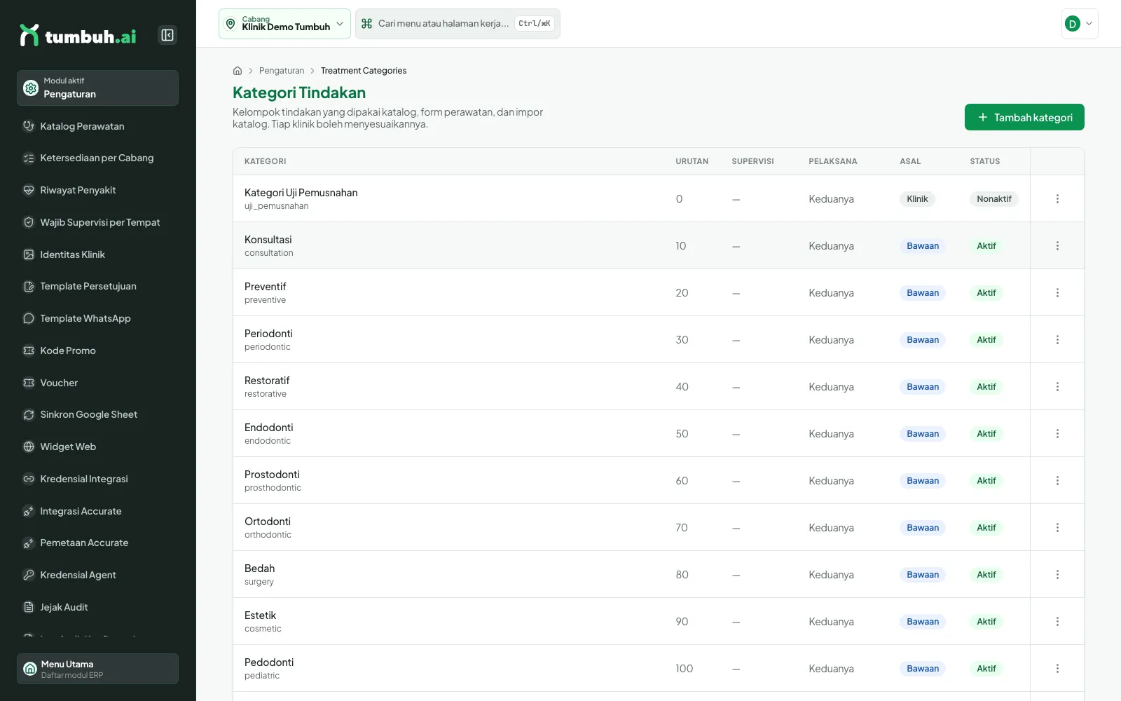Open Menu Utama module list

[97, 669]
